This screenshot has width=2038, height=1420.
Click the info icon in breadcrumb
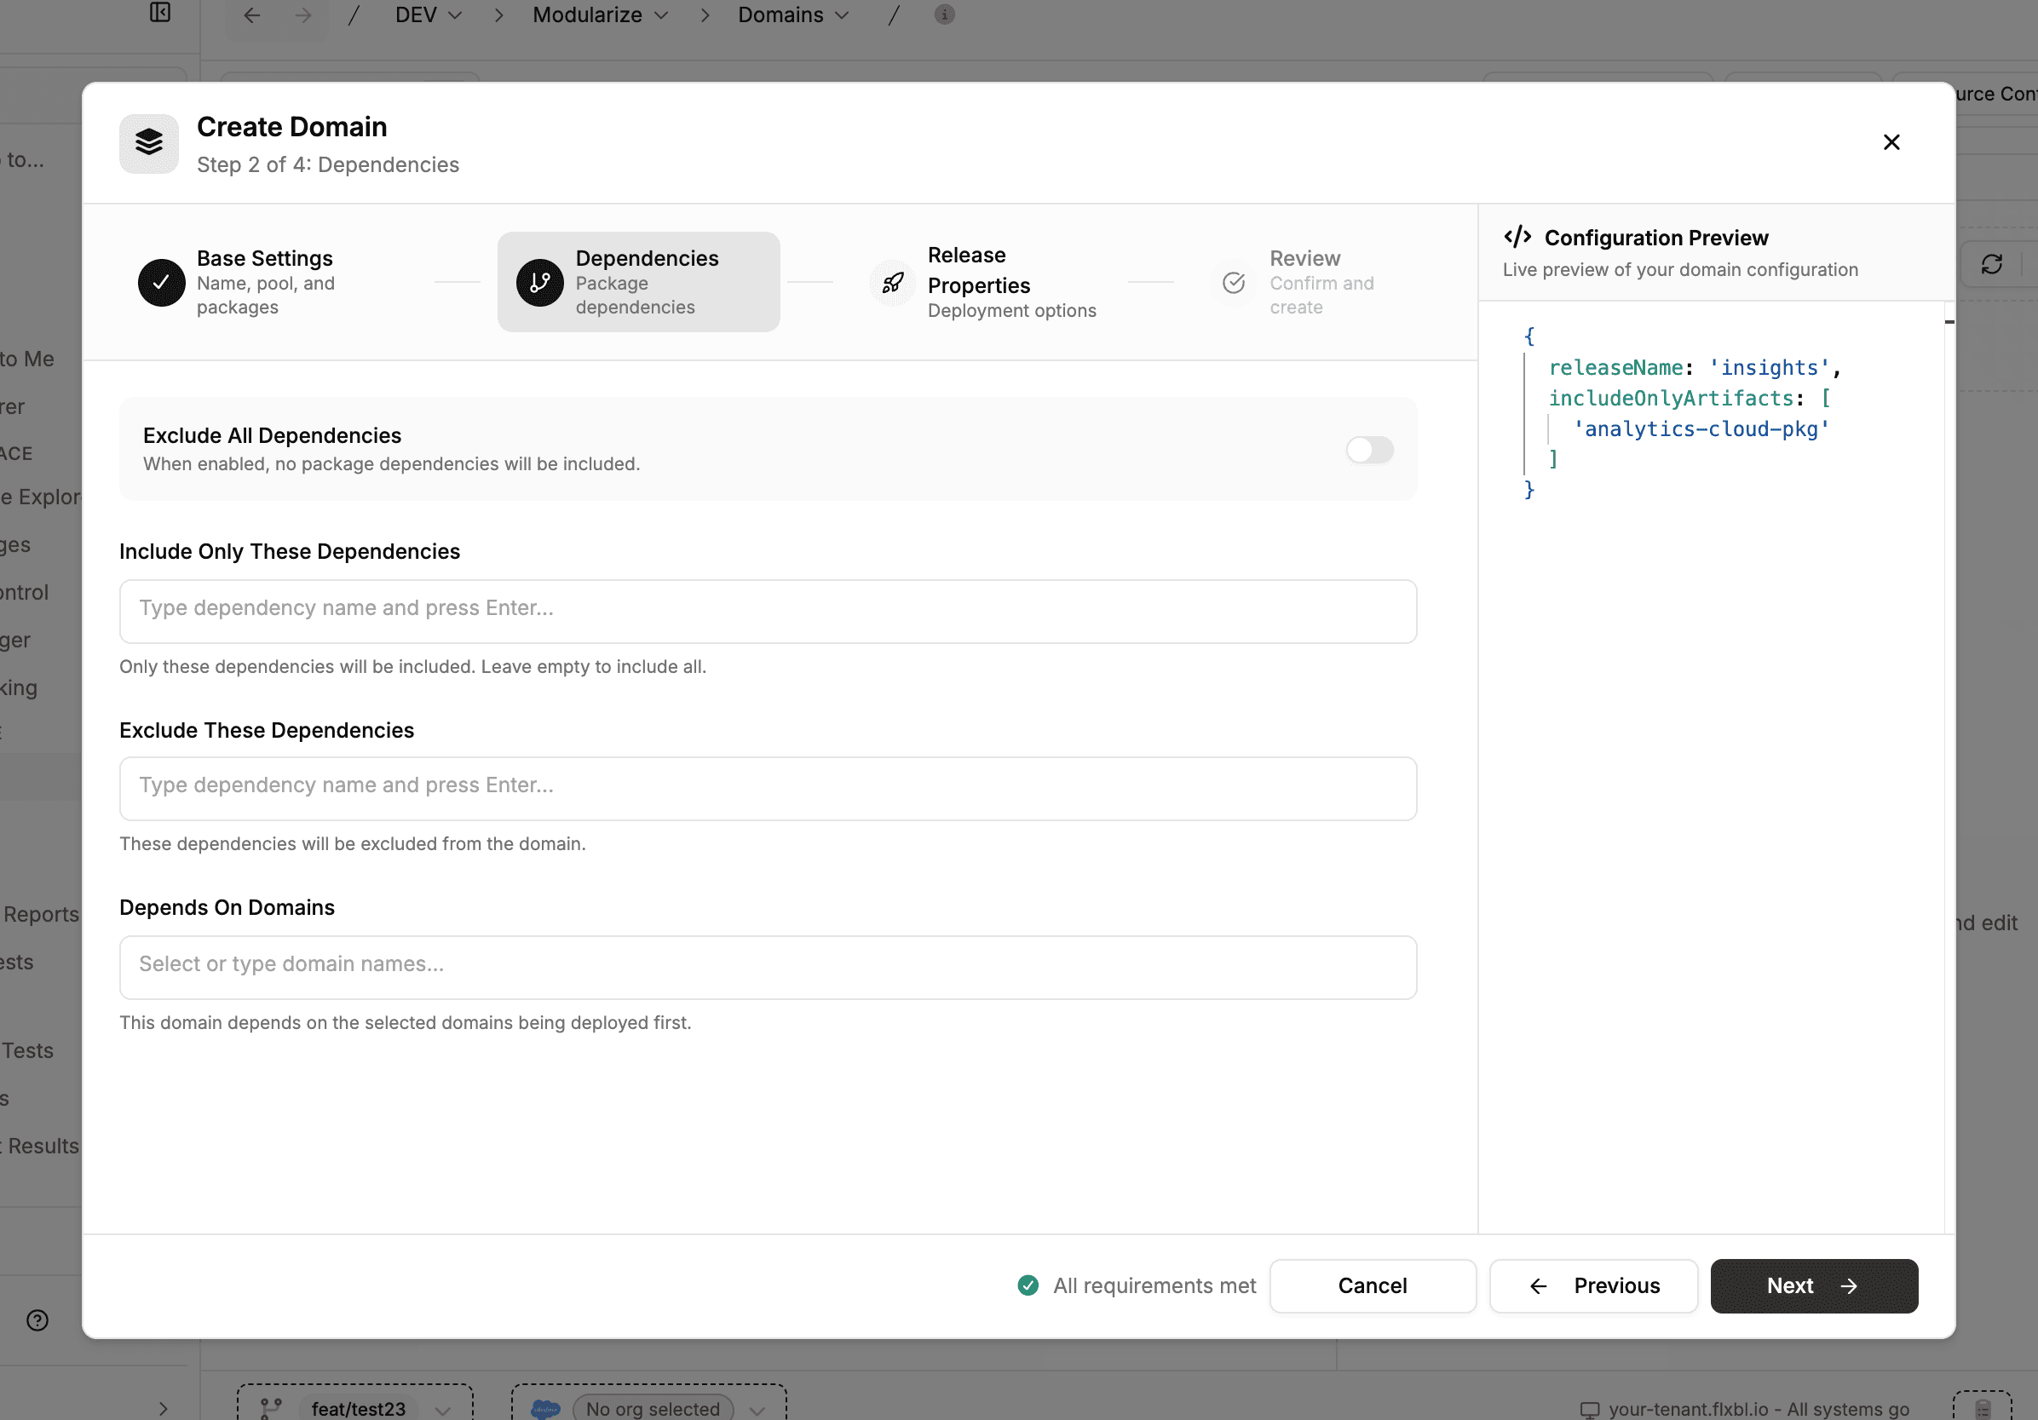[x=944, y=14]
